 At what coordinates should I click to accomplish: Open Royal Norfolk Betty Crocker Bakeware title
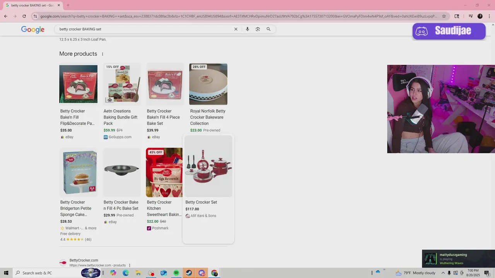208,117
